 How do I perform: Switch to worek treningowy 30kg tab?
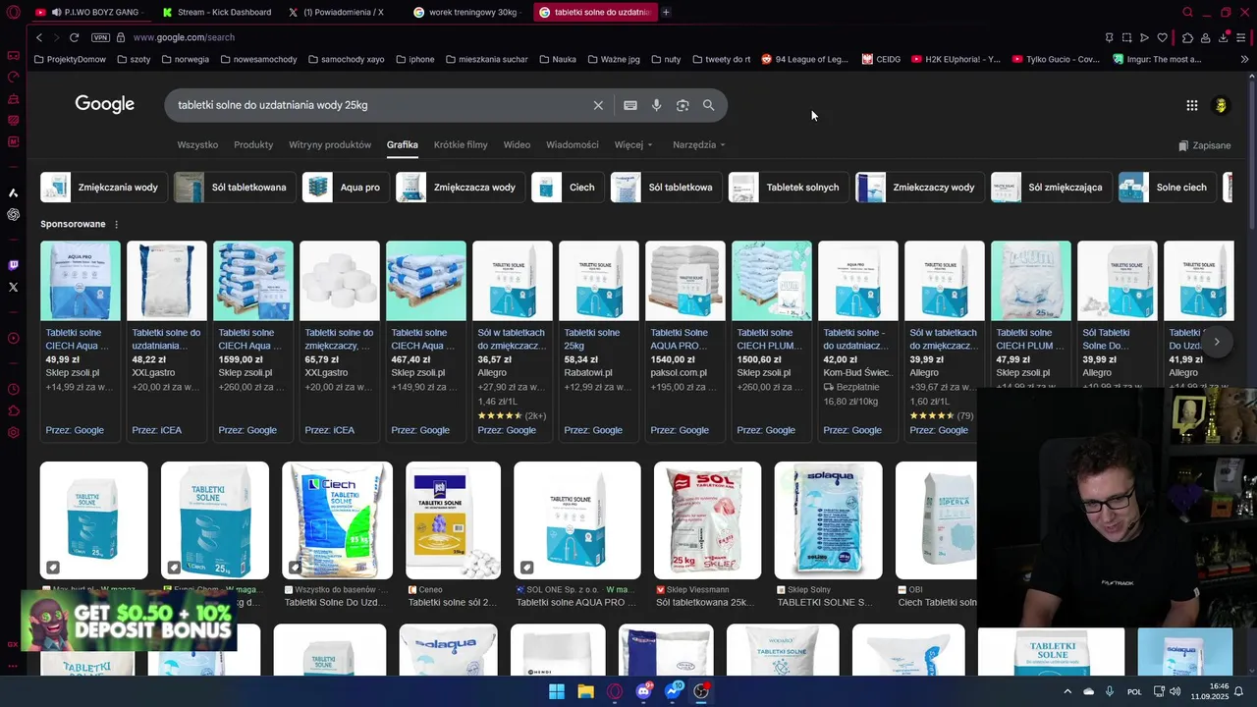[x=468, y=12]
